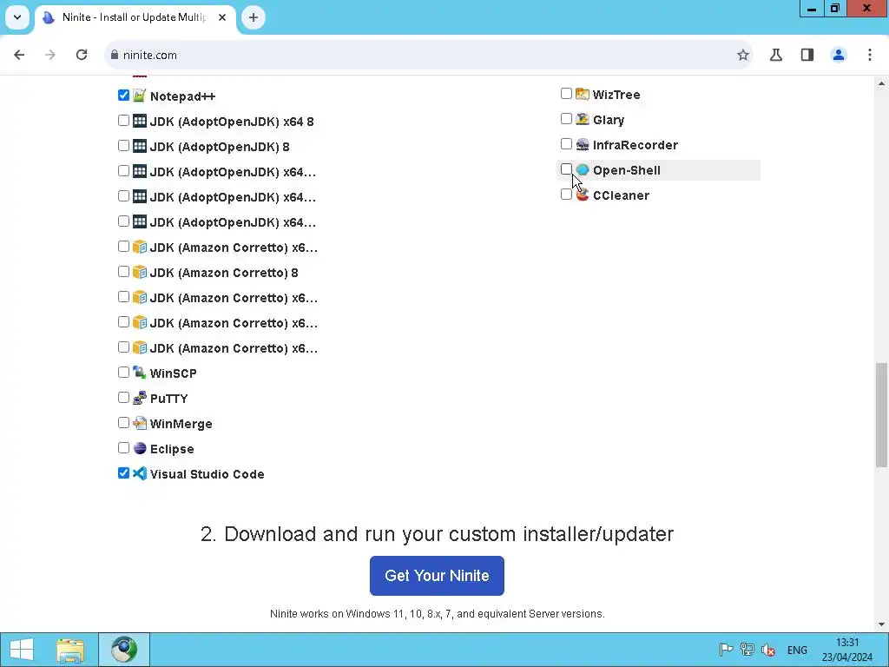
Task: Check the InfraRecorder checkbox
Action: click(566, 143)
